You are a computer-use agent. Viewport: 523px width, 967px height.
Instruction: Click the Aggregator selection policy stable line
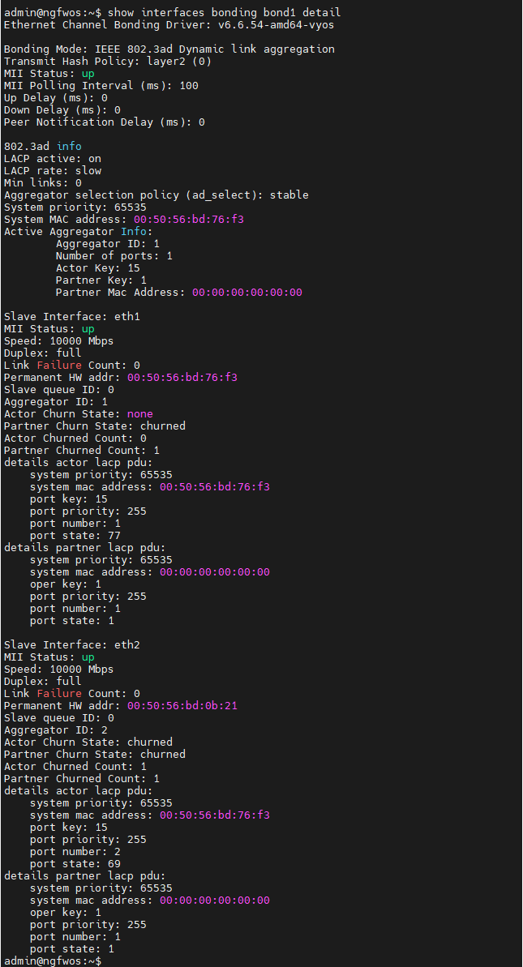coord(156,195)
